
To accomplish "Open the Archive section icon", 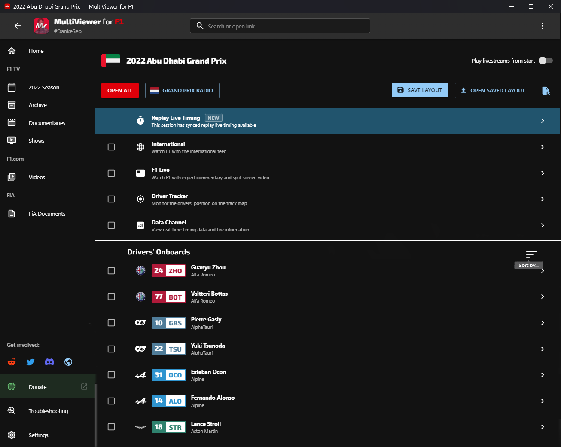I will coord(12,105).
